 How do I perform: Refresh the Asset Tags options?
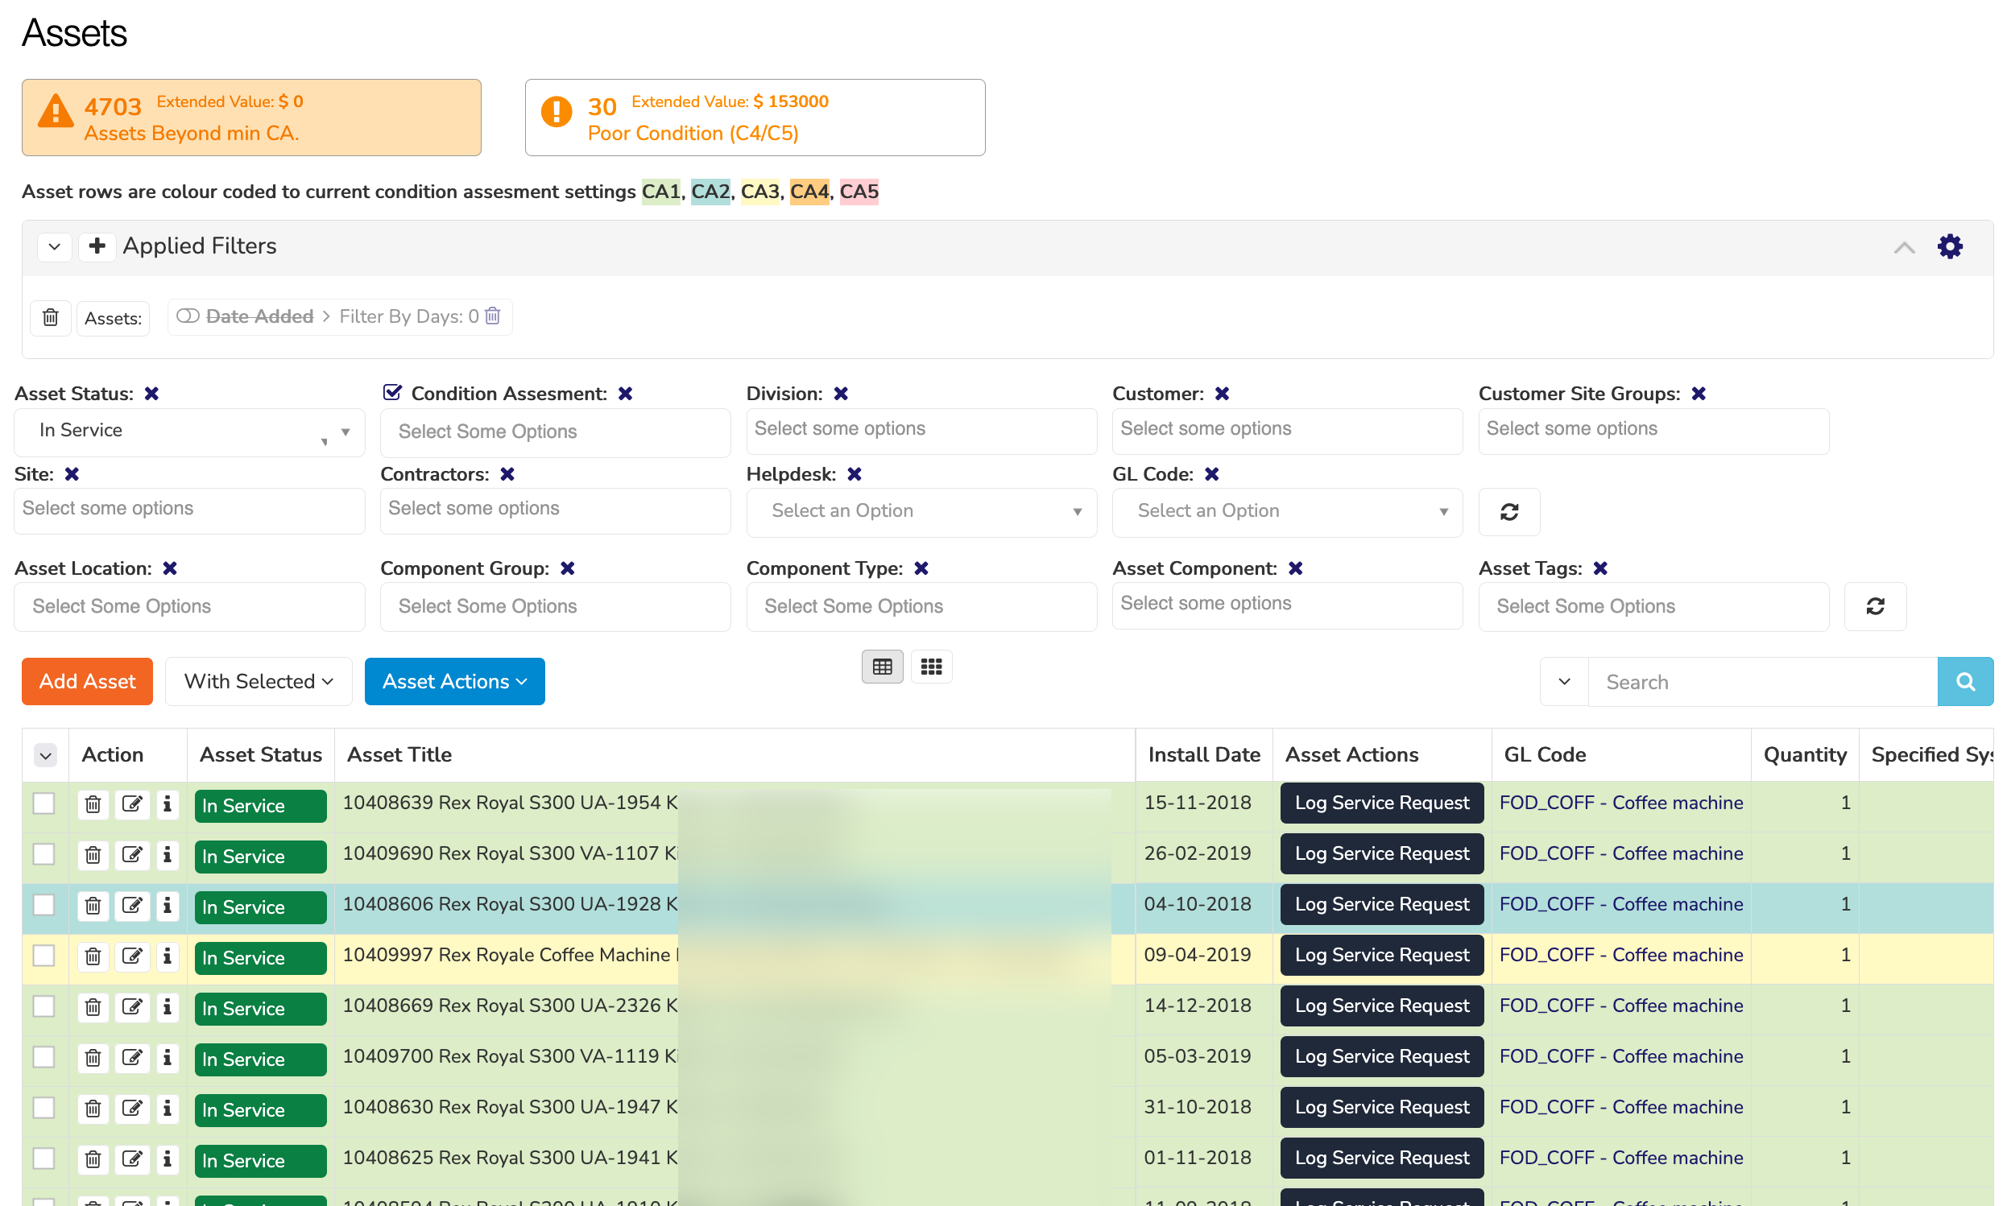(x=1875, y=606)
